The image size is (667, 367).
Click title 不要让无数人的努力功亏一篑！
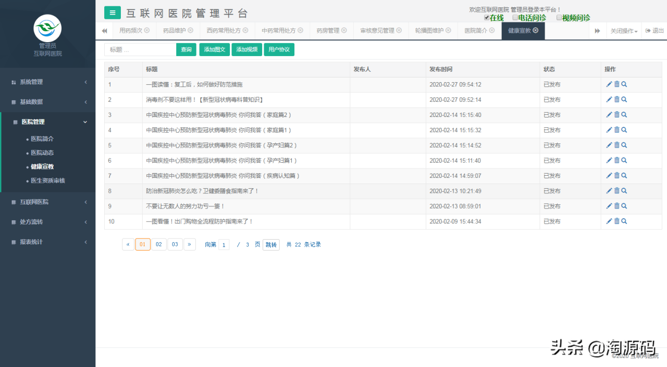tap(186, 206)
